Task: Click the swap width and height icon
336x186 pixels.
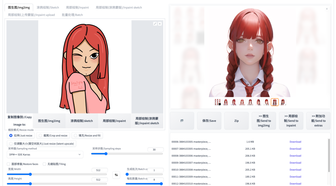Action: (116, 175)
